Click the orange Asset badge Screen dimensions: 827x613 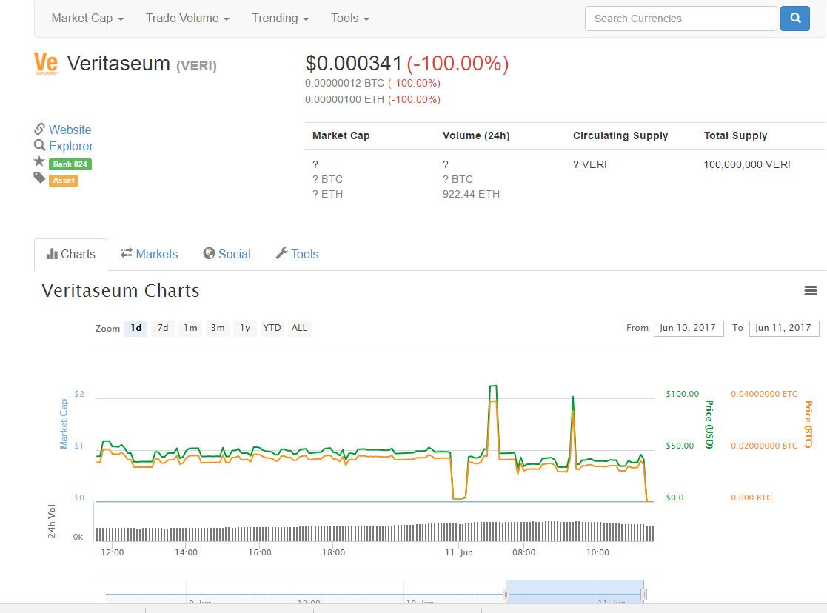coord(64,181)
